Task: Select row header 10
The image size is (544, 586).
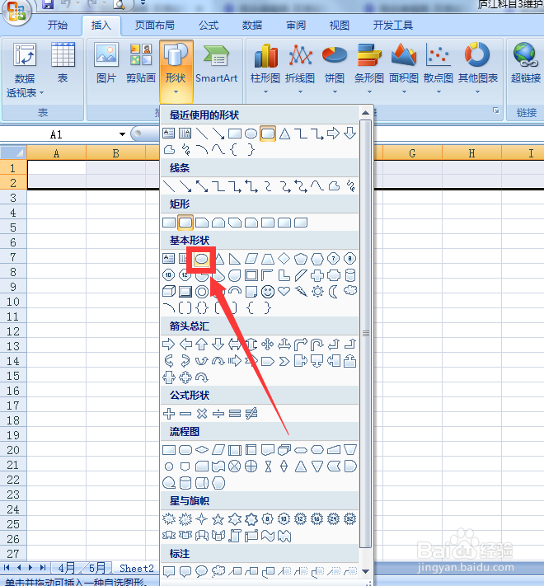Action: 13,302
